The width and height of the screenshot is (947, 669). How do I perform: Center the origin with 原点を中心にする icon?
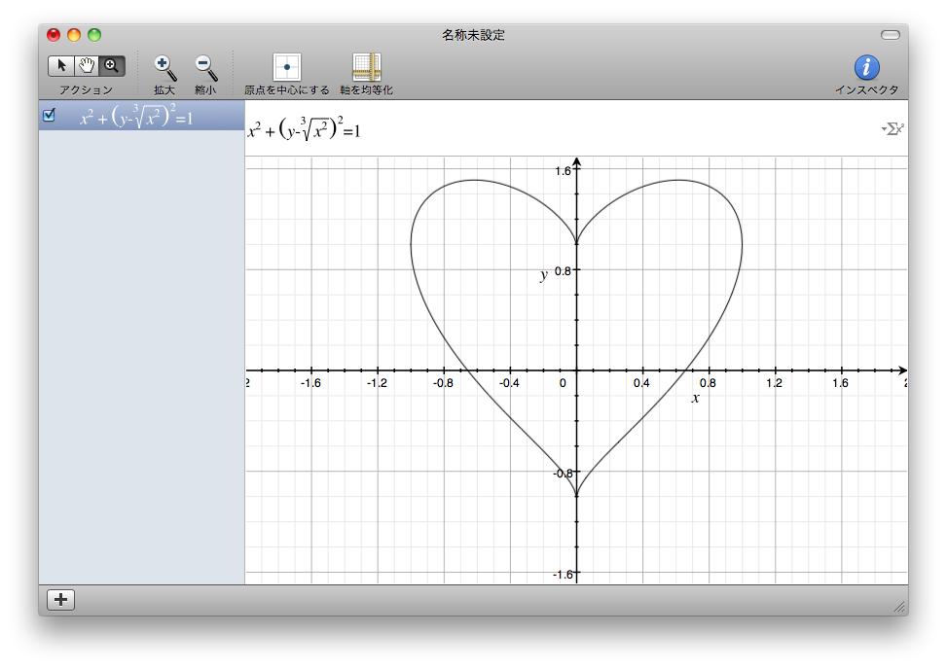pyautogui.click(x=287, y=67)
